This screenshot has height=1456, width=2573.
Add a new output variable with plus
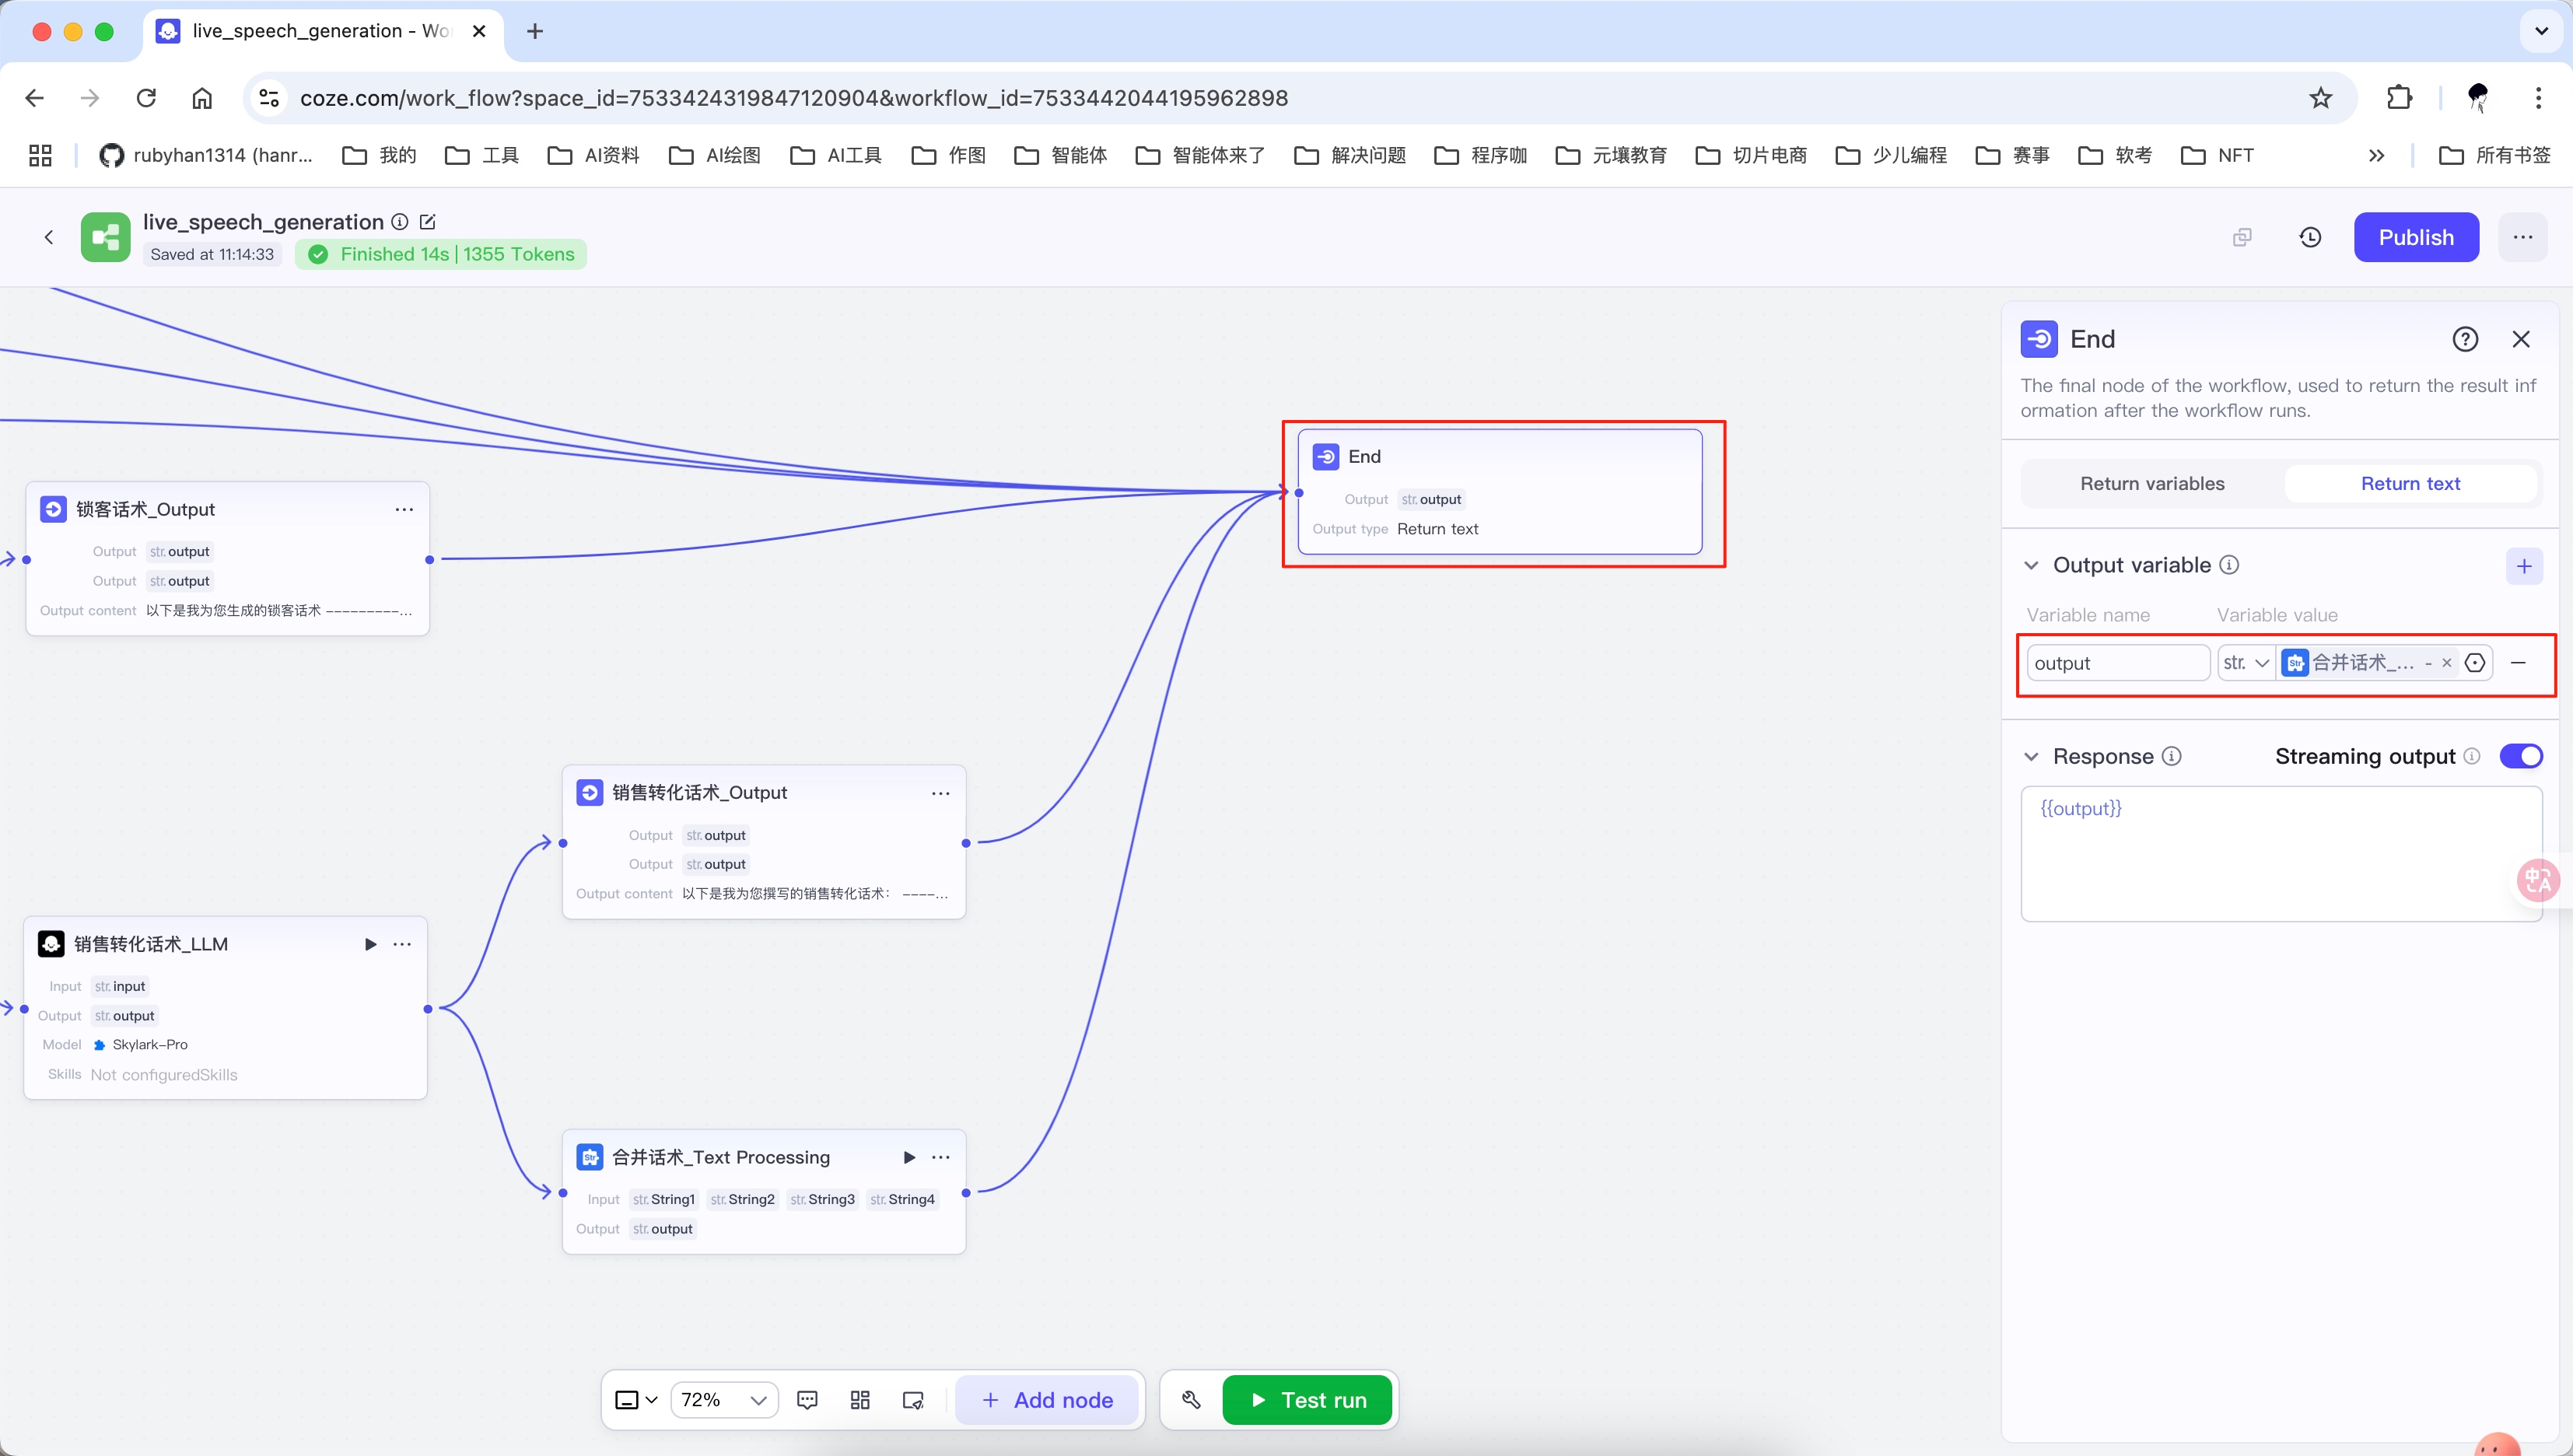click(2524, 566)
